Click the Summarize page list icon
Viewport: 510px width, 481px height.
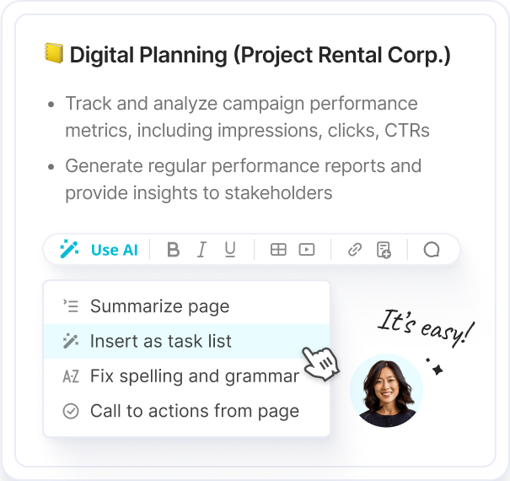(x=71, y=306)
